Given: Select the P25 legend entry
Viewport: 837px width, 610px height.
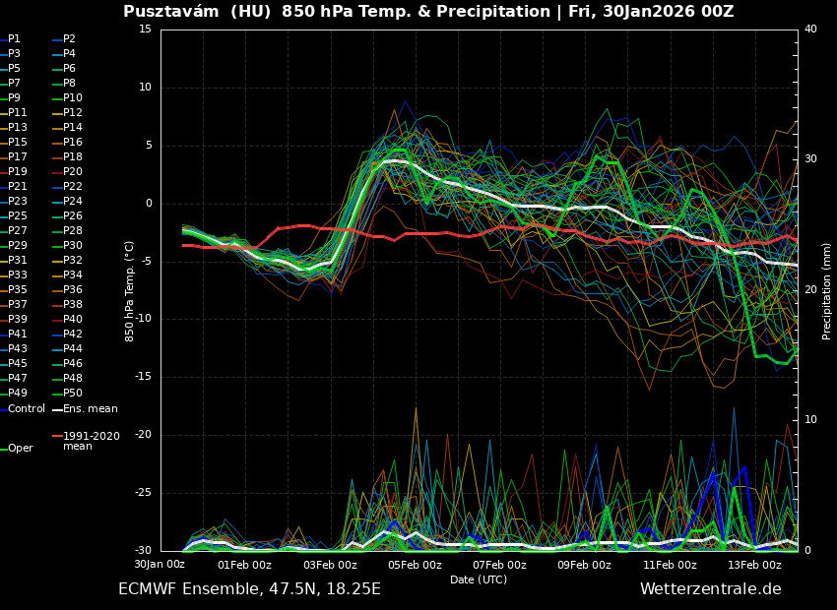Looking at the screenshot, I should (x=18, y=216).
